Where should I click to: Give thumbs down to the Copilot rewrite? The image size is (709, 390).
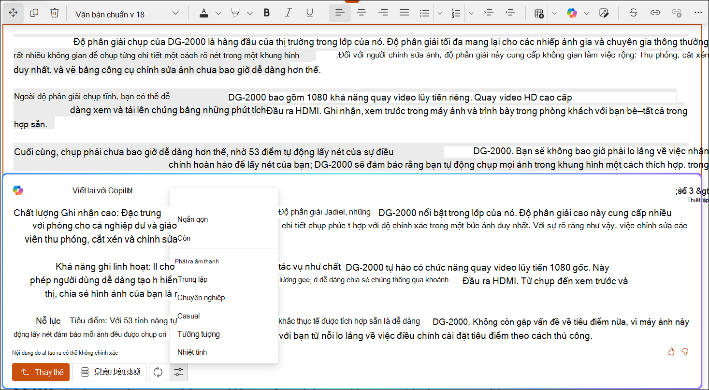click(685, 352)
